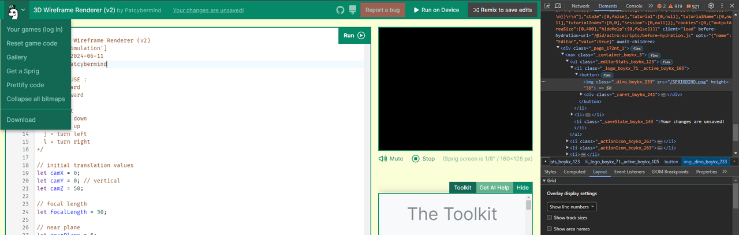The height and width of the screenshot is (235, 739).
Task: Show more DevTools tabs chevron
Action: [x=651, y=6]
